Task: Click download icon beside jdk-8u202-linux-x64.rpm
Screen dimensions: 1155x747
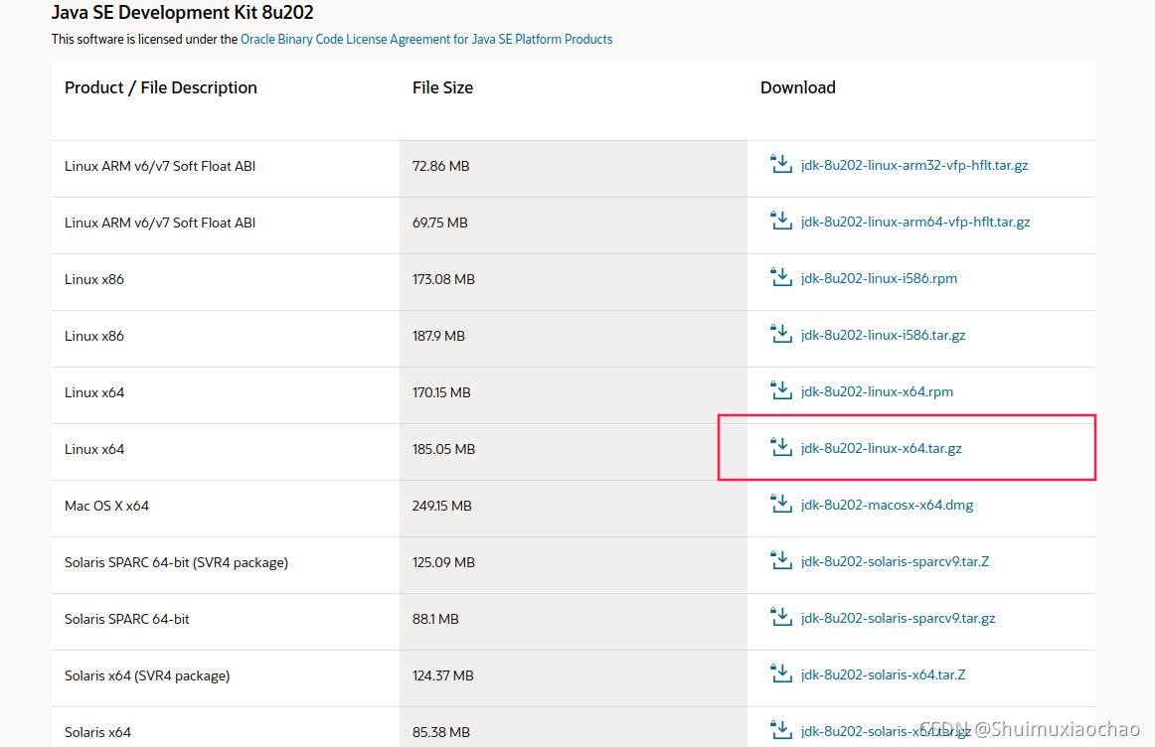Action: coord(781,390)
